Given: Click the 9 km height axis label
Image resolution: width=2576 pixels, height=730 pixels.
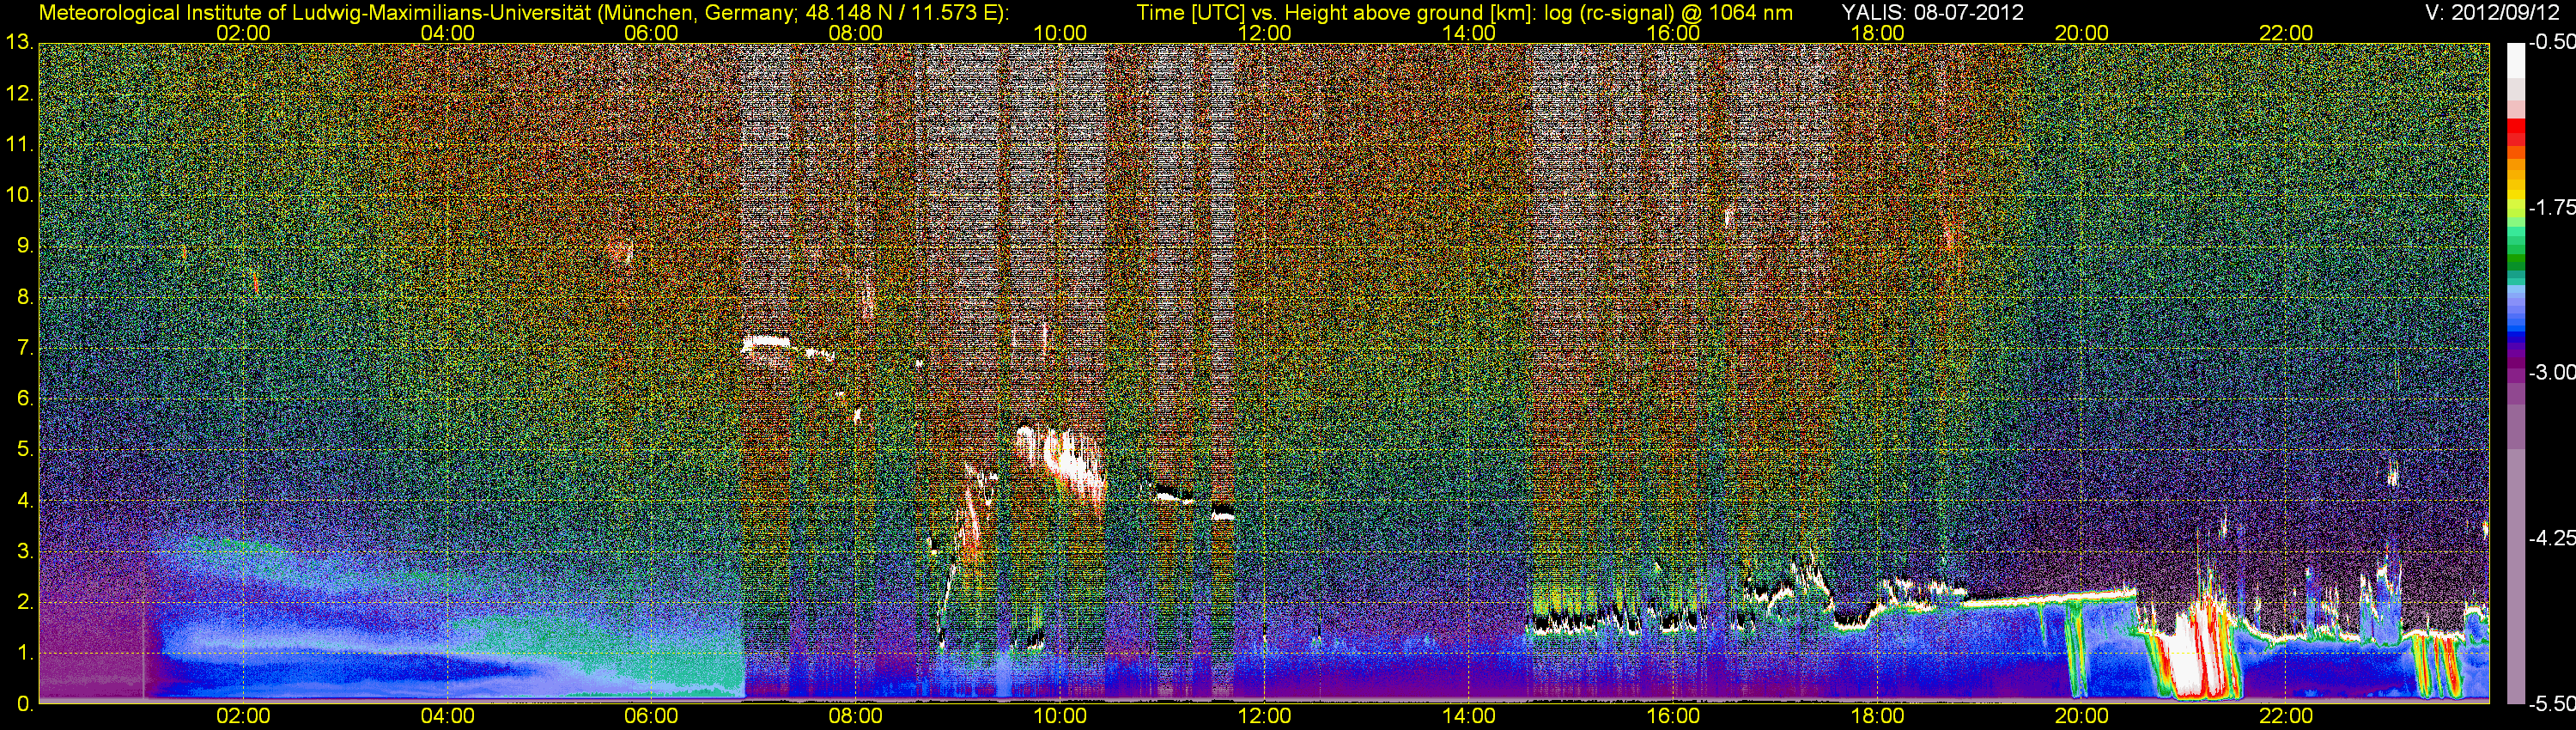Looking at the screenshot, I should pos(24,246).
